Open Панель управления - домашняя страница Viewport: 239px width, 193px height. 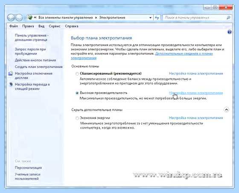pyautogui.click(x=32, y=38)
